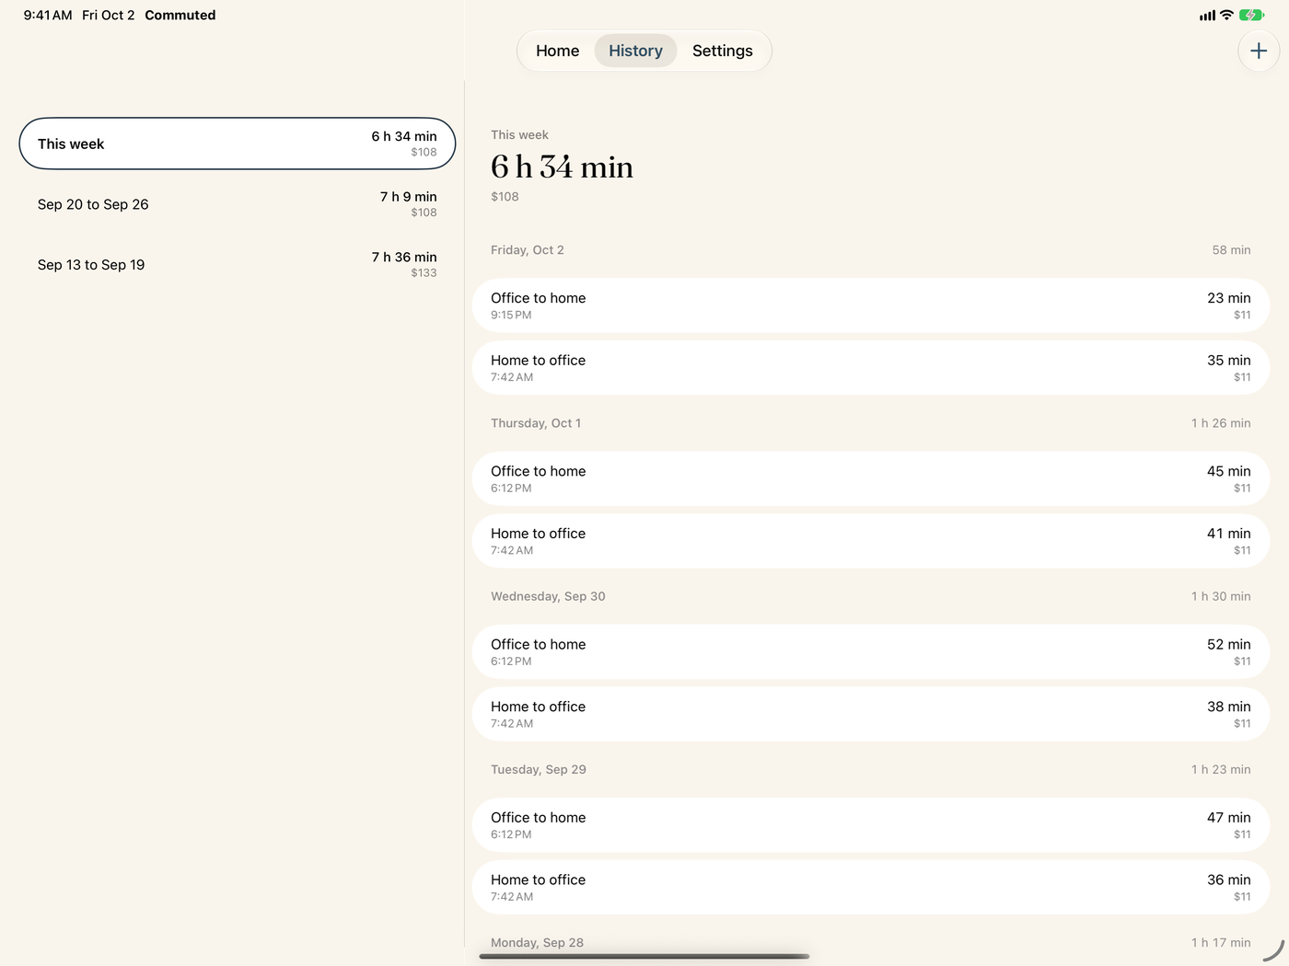Tap the 9:41 AM status bar clock
Viewport: 1289px width, 966px height.
[48, 15]
